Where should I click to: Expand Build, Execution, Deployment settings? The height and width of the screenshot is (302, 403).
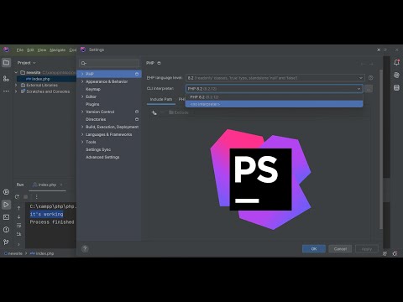82,127
